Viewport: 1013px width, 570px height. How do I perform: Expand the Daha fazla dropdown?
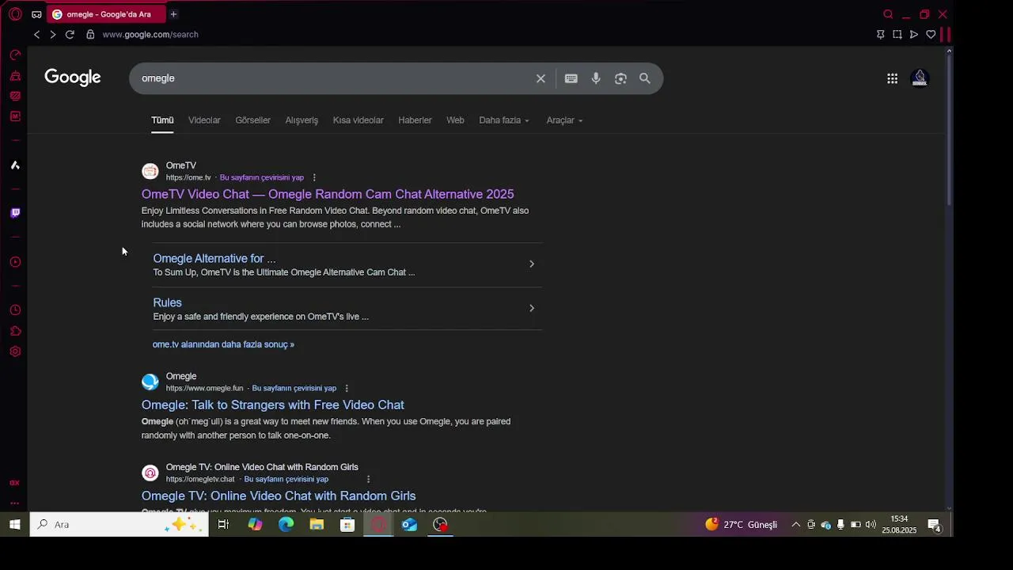click(x=504, y=120)
